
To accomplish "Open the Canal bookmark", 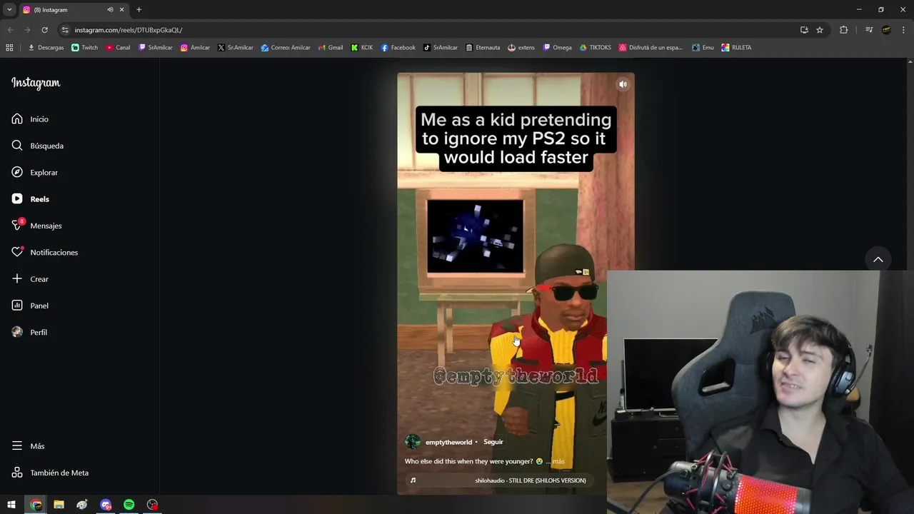I will [118, 48].
